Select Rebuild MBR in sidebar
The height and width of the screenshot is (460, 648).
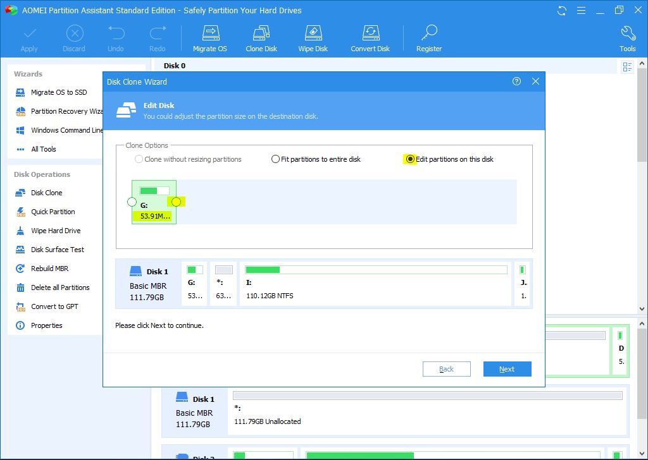(49, 269)
